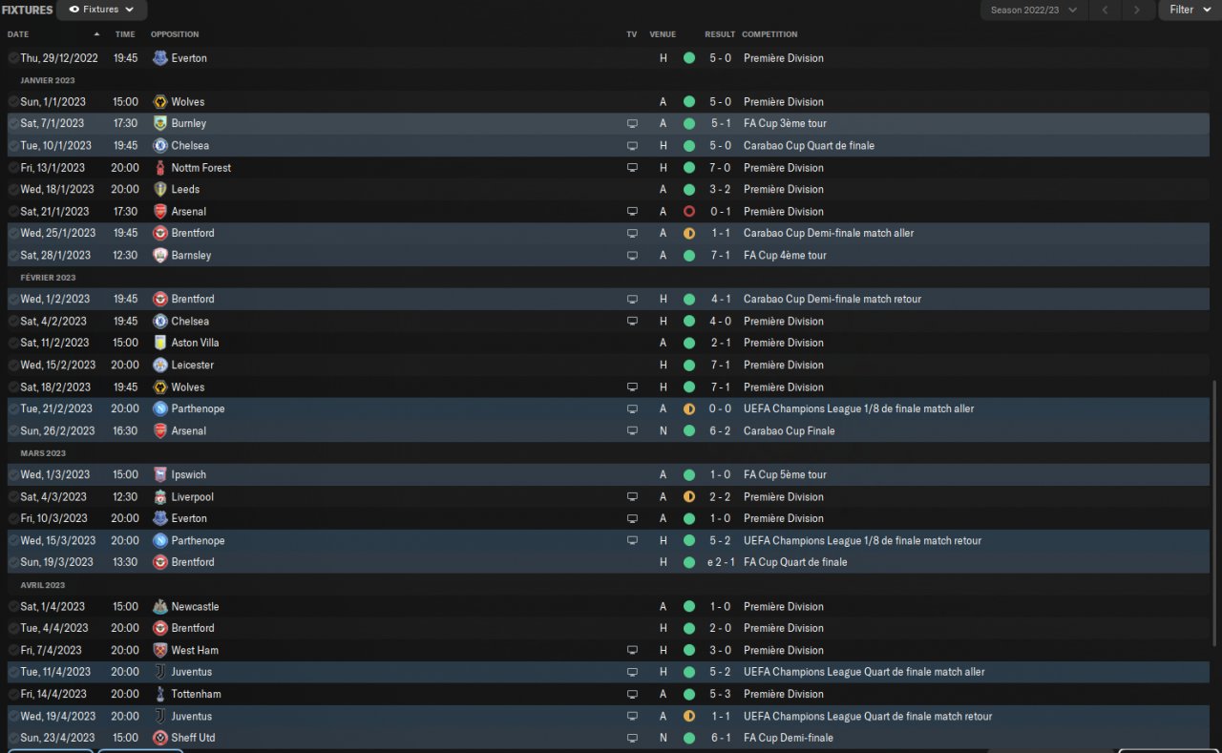Image resolution: width=1222 pixels, height=753 pixels.
Task: Tick the circle beside Sat, 11/2/2023
Action: (x=13, y=343)
